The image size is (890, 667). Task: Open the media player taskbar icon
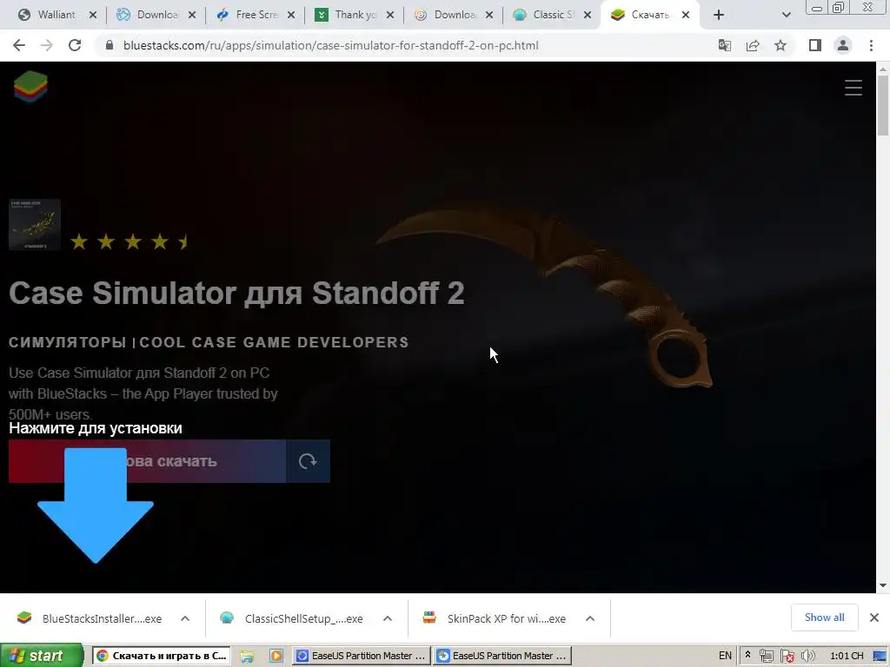coord(276,657)
